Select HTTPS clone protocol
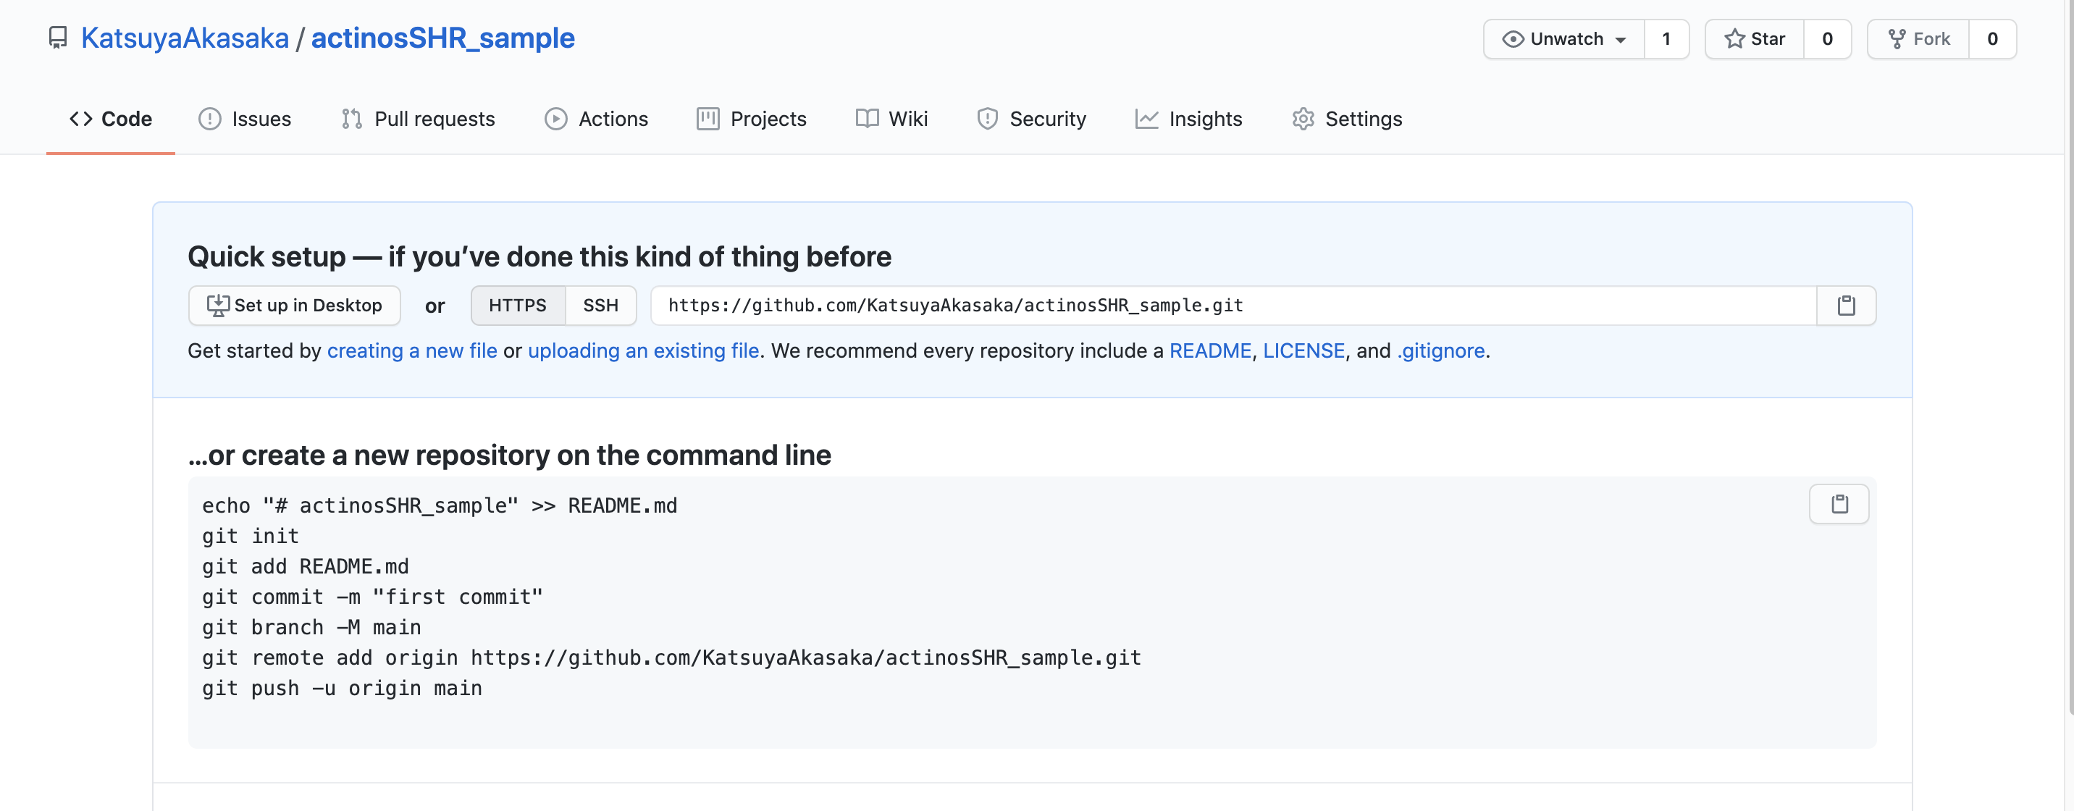Image resolution: width=2074 pixels, height=811 pixels. 517,306
